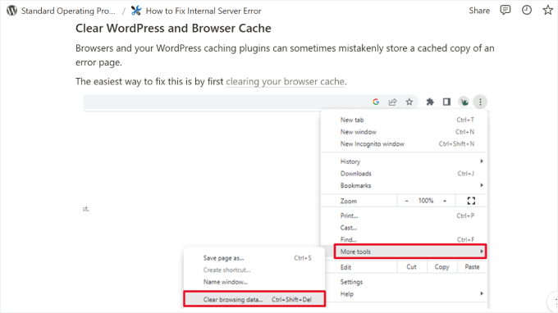This screenshot has width=558, height=313.
Task: Open the page comments icon
Action: 505,11
